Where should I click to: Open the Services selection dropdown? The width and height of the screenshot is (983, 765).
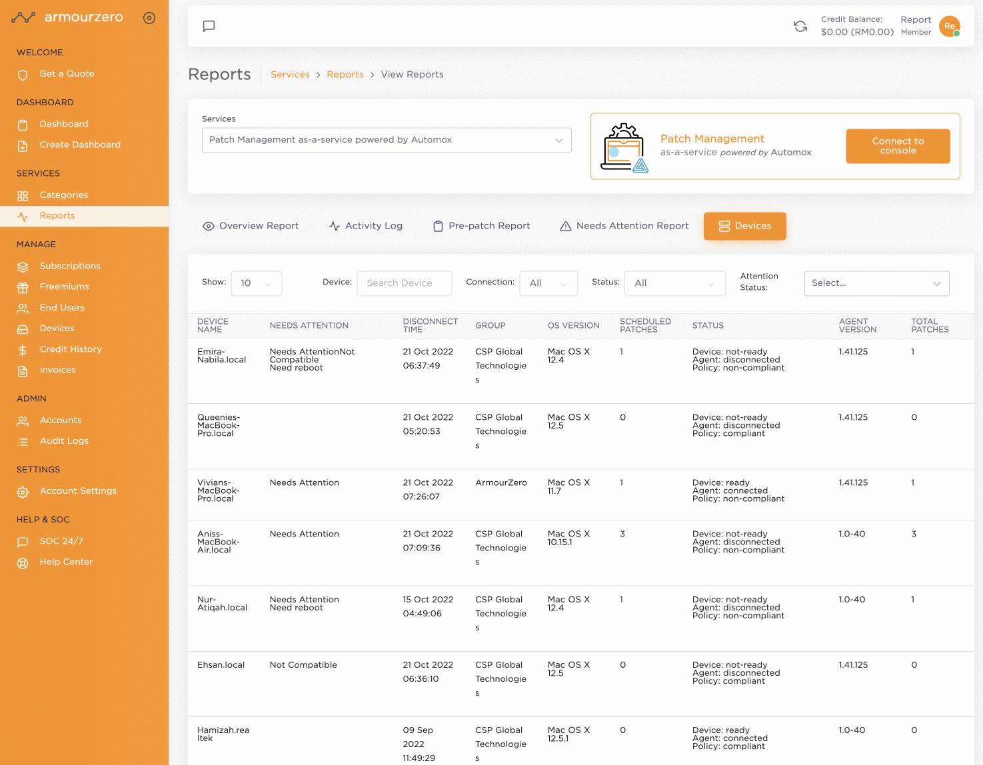[x=387, y=140]
